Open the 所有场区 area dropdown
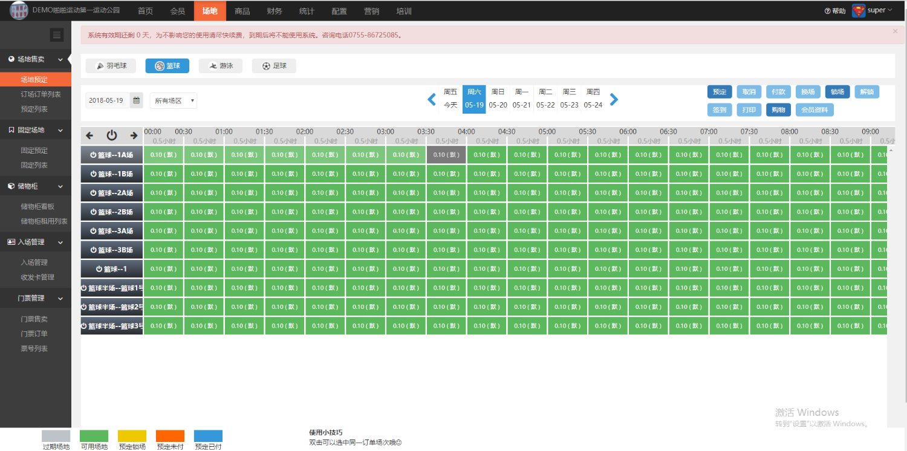907x451 pixels. (174, 100)
